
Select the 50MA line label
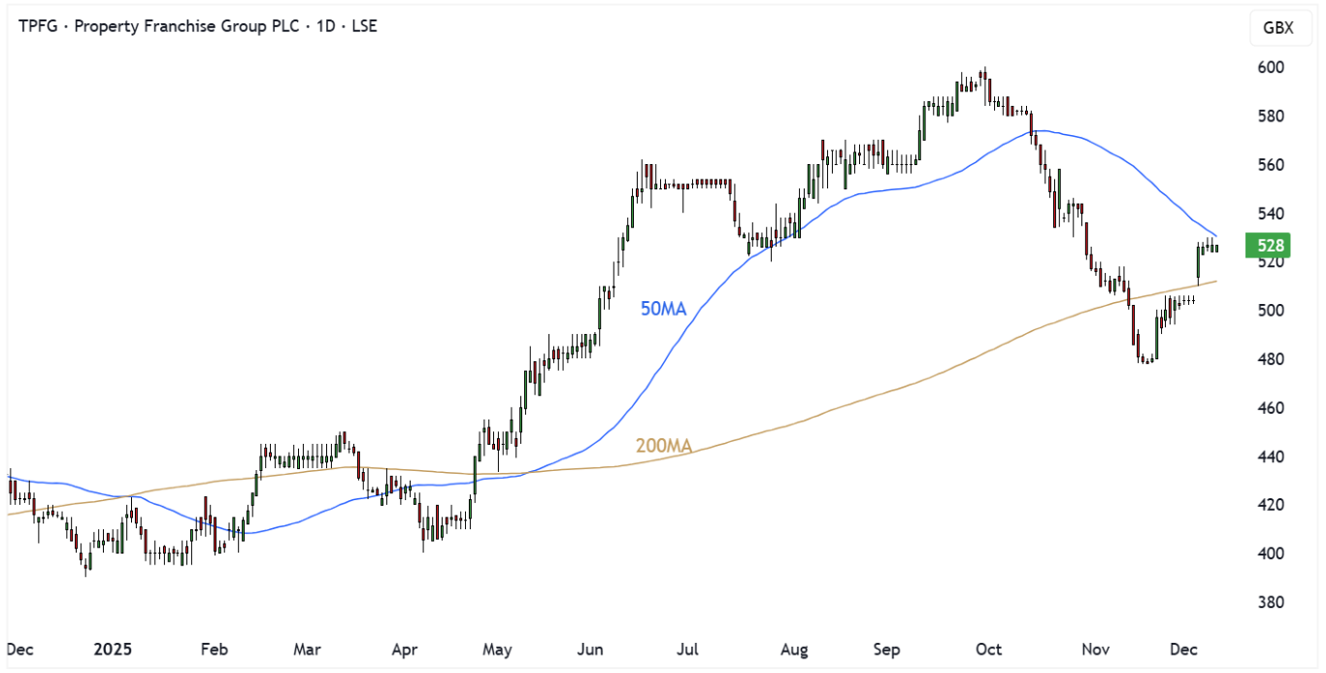pyautogui.click(x=663, y=309)
